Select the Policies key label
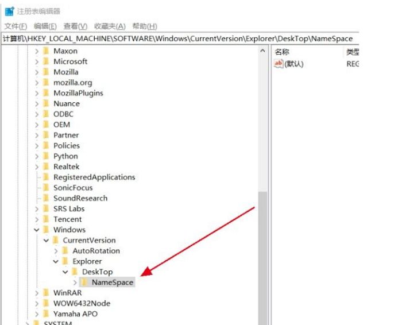This screenshot has height=325, width=402. click(67, 146)
